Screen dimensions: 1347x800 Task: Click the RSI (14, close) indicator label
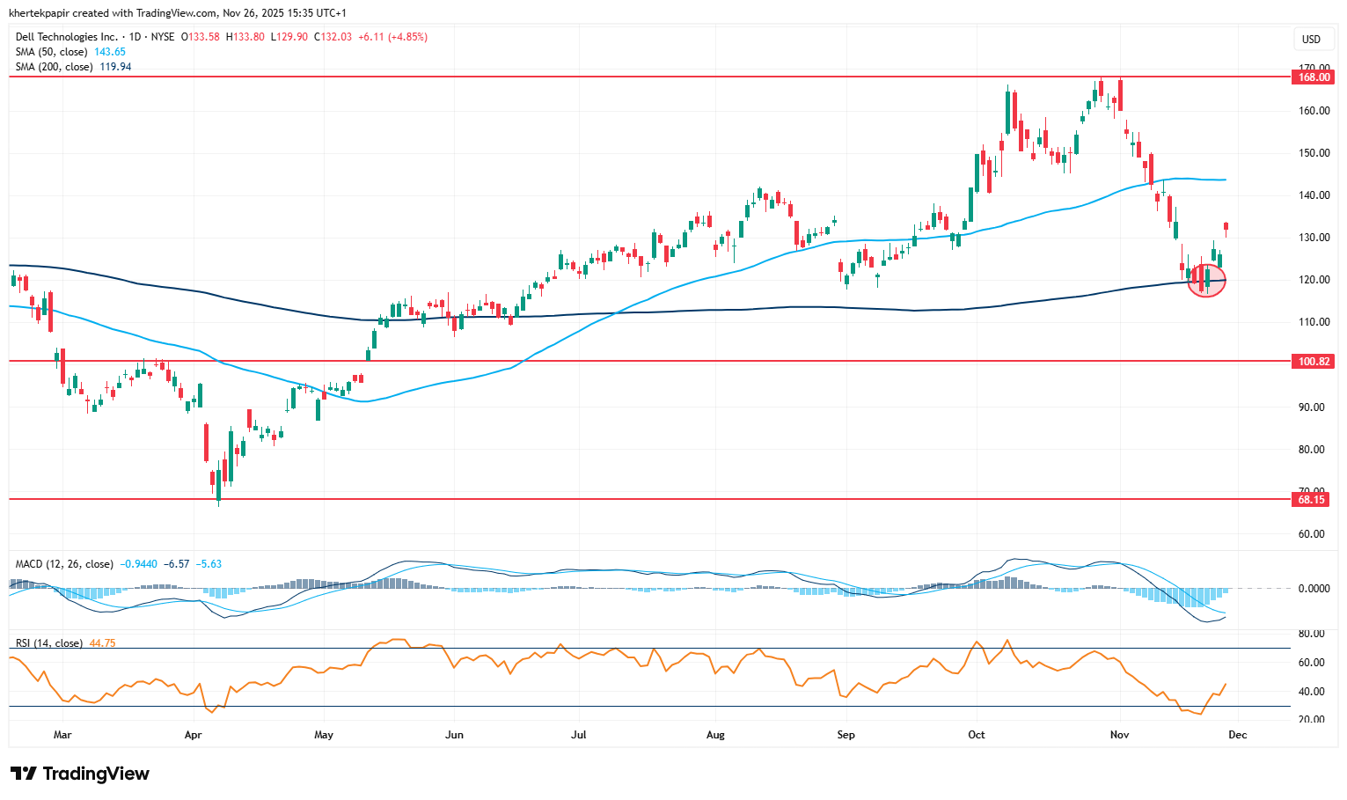[x=49, y=643]
